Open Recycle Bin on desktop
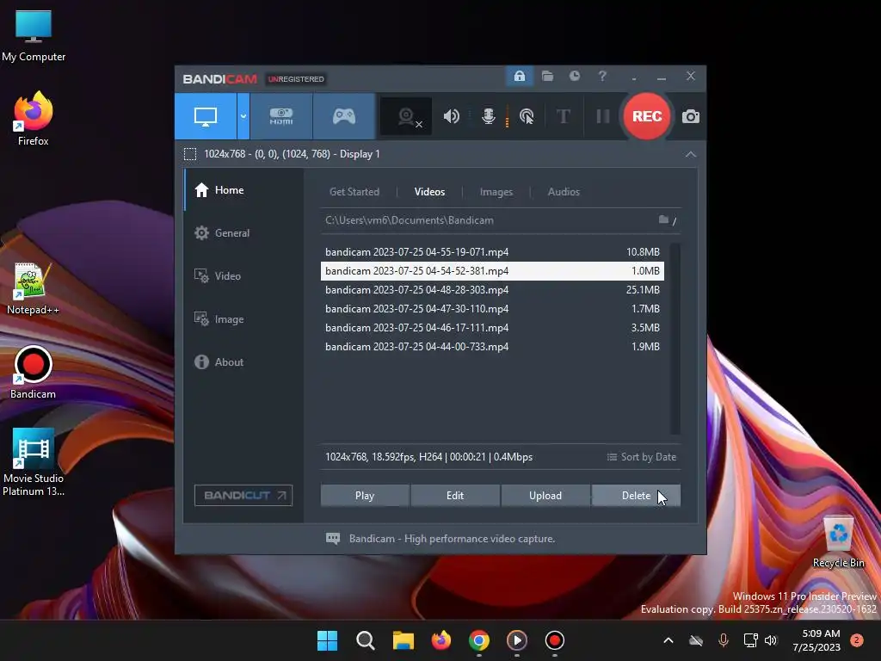The width and height of the screenshot is (881, 661). click(838, 542)
